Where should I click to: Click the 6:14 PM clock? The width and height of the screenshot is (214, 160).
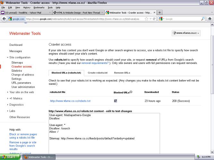tap(206, 157)
